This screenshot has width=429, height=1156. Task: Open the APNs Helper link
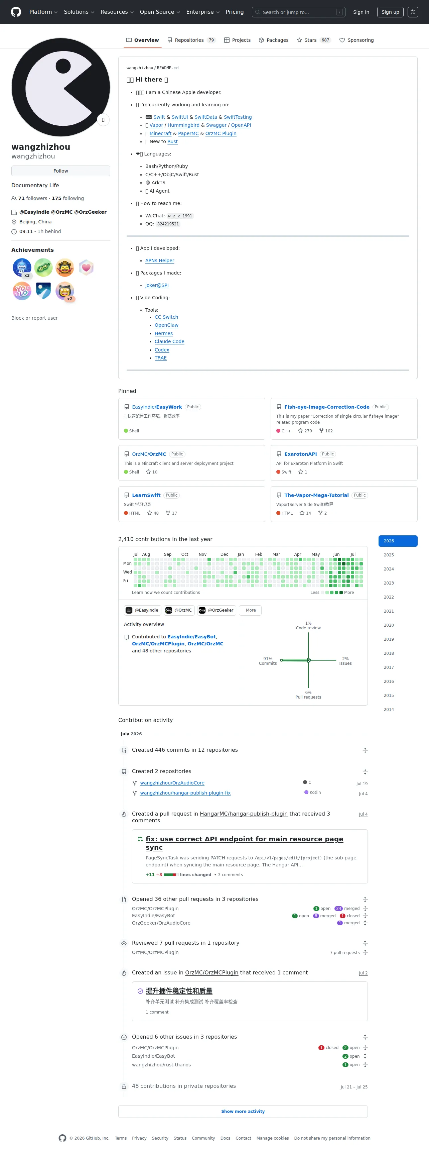click(160, 261)
